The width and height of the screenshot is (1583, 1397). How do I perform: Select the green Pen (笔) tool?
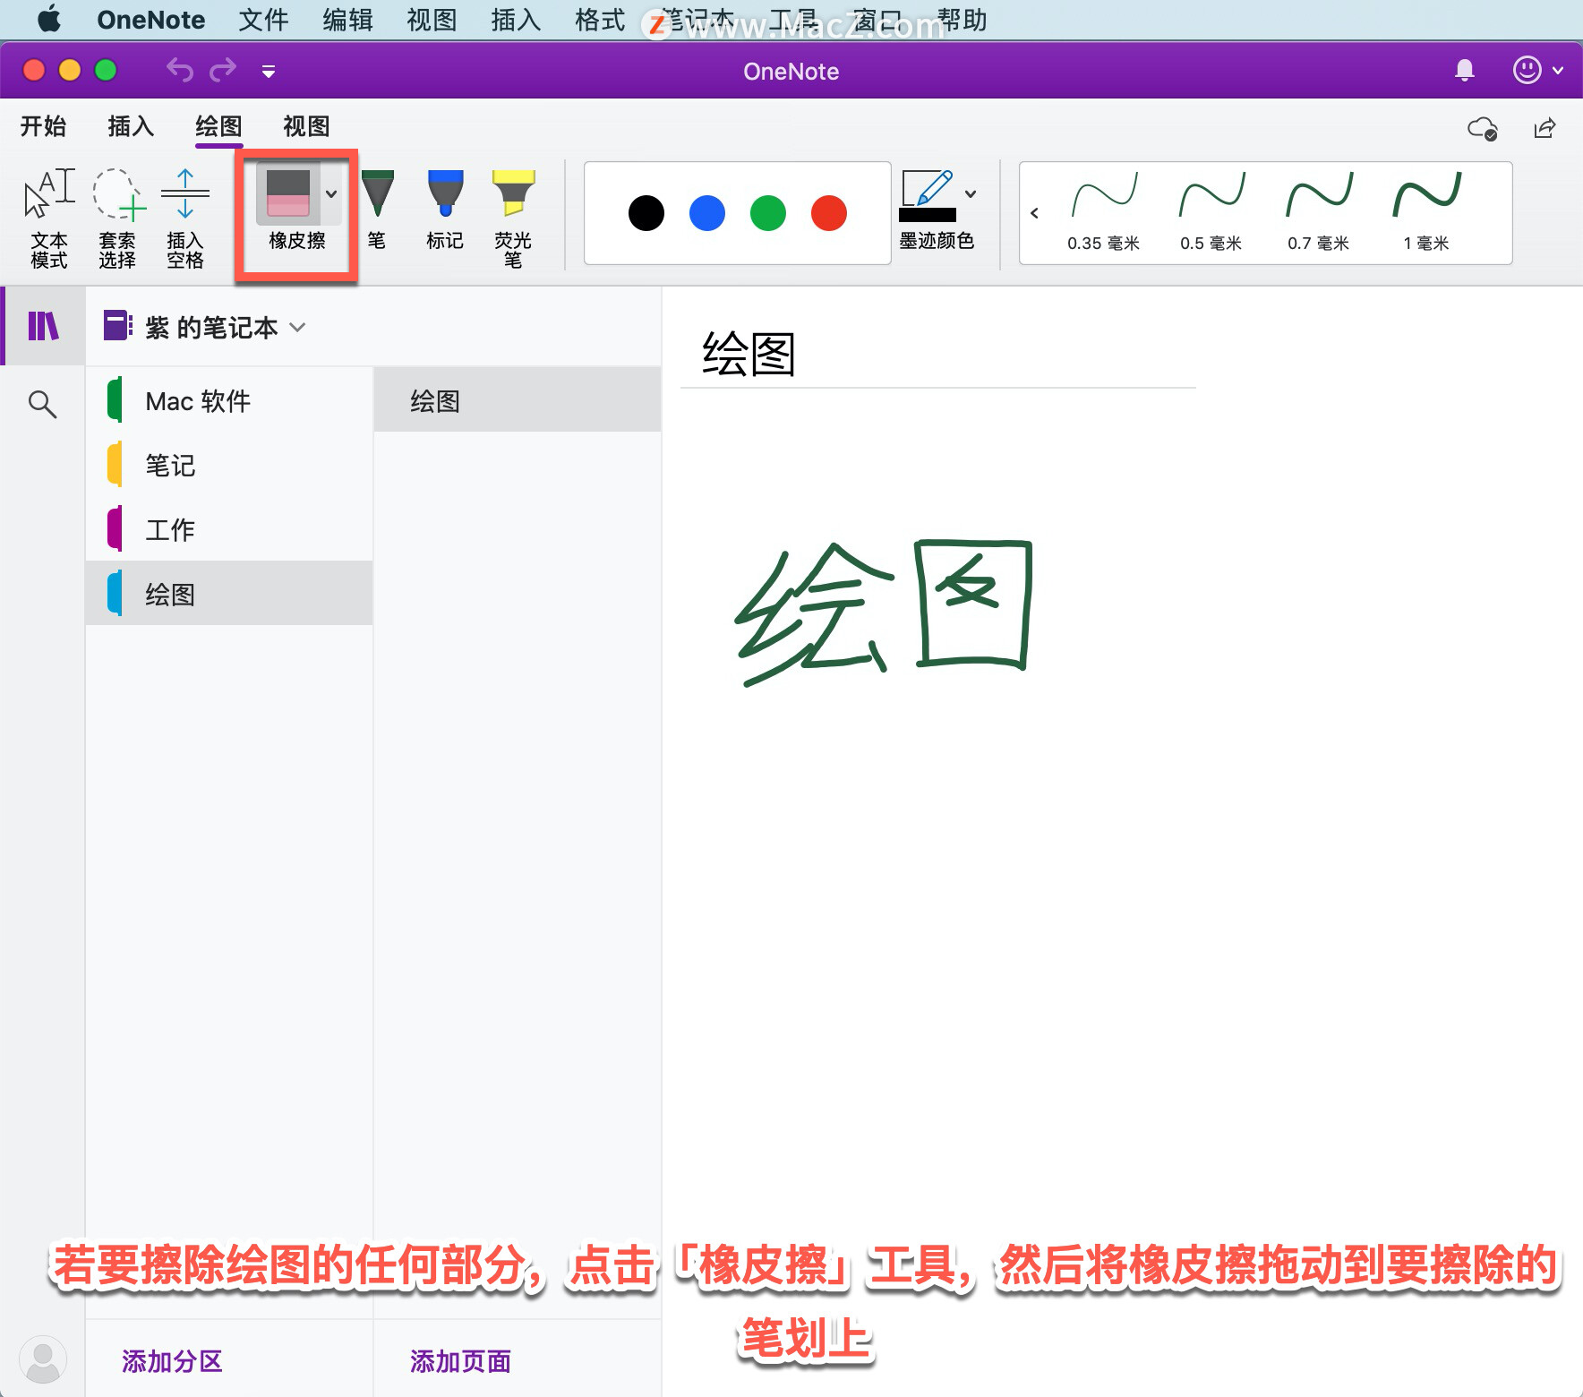377,209
